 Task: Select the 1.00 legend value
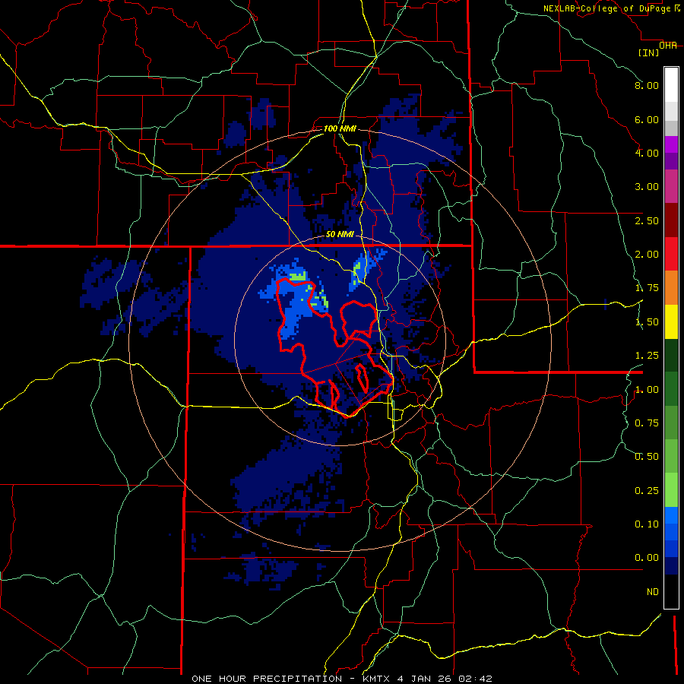(x=647, y=390)
